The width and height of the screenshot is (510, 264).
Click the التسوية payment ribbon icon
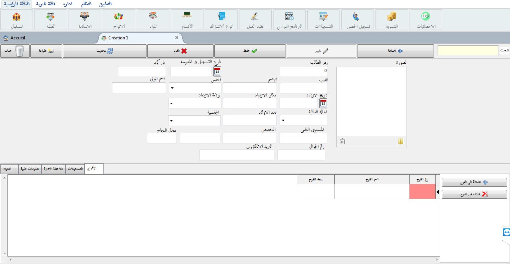(x=392, y=20)
